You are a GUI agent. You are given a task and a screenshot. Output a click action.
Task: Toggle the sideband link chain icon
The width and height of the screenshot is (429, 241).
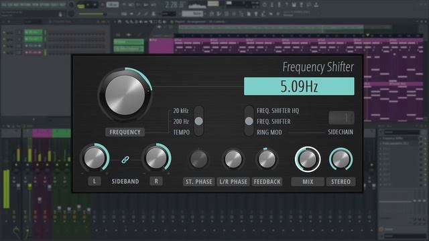pyautogui.click(x=125, y=159)
